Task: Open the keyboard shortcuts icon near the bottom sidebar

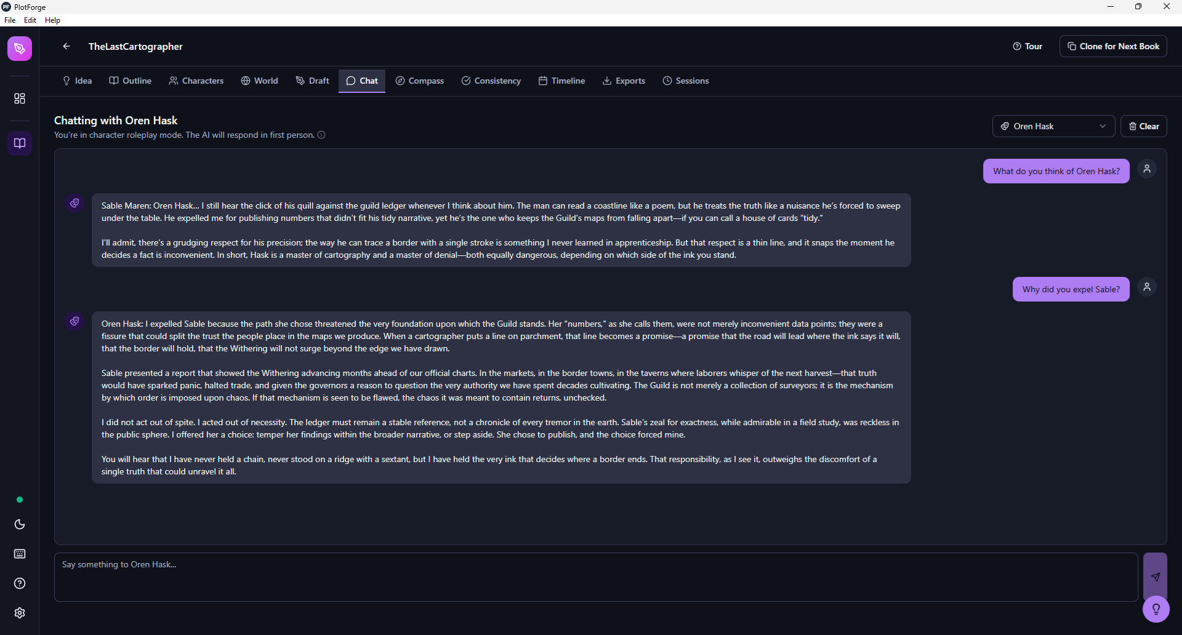Action: click(20, 554)
